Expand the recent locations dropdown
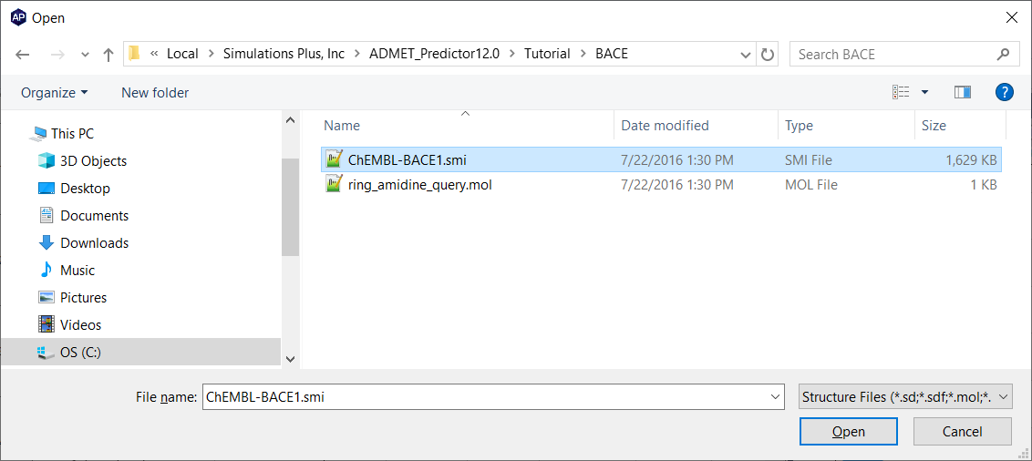This screenshot has height=461, width=1032. (85, 56)
